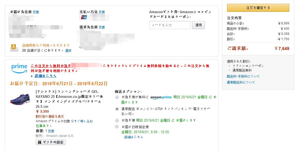The height and width of the screenshot is (151, 299).
Task: Change the delivery address via 変更 link
Action: click(x=36, y=12)
